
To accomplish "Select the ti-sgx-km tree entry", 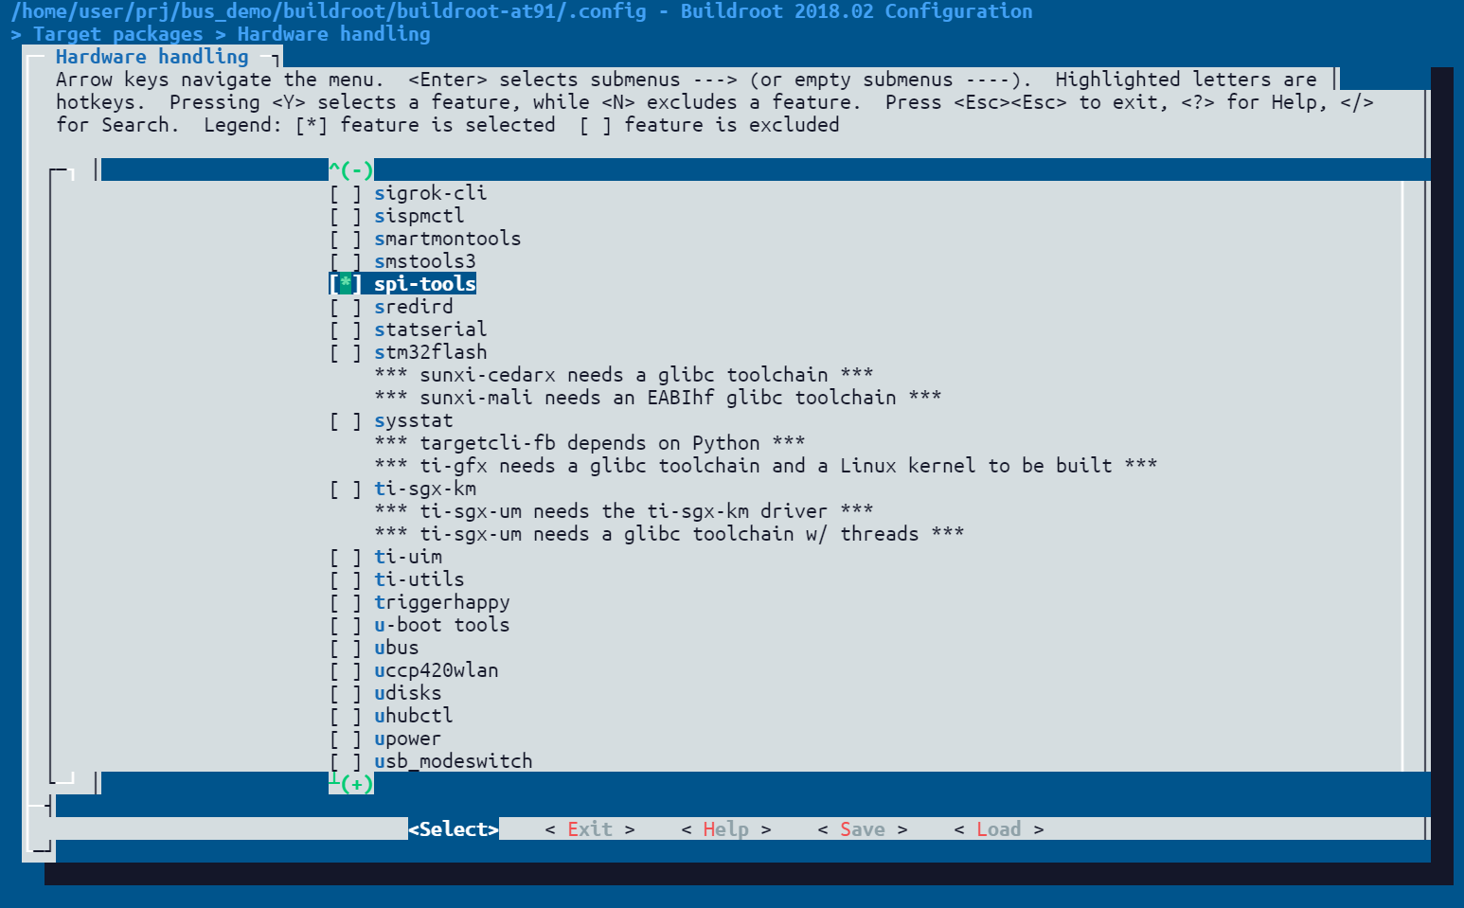I will (x=409, y=489).
